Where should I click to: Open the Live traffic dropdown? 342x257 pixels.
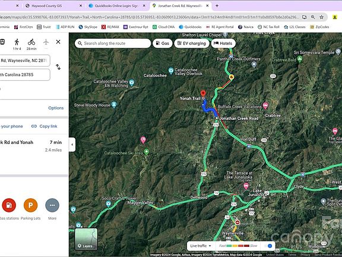pyautogui.click(x=201, y=246)
